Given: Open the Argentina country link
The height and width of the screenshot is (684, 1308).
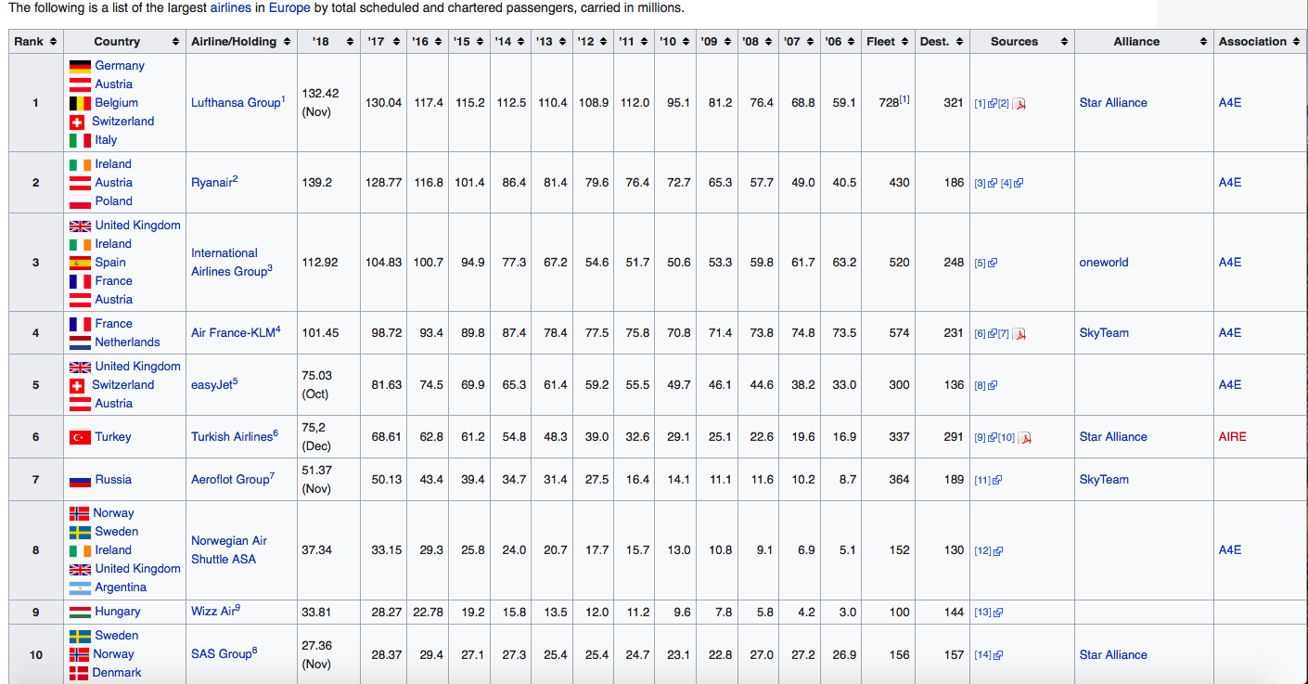Looking at the screenshot, I should coord(121,587).
